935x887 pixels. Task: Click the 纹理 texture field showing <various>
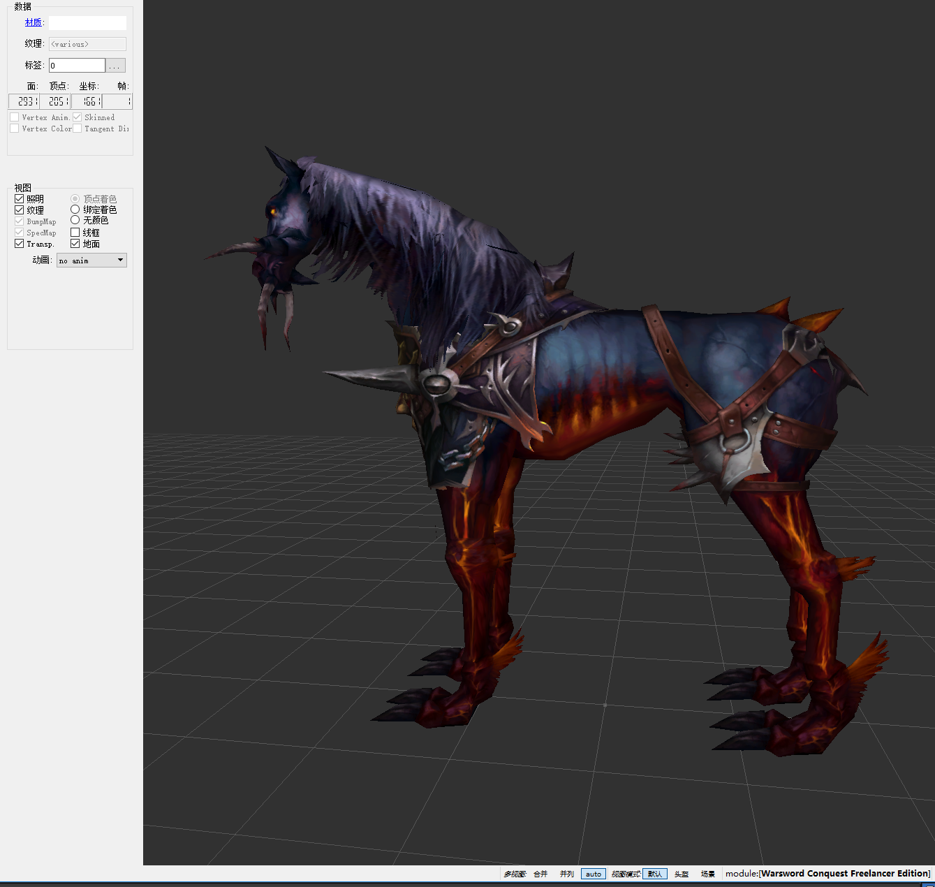tap(87, 44)
